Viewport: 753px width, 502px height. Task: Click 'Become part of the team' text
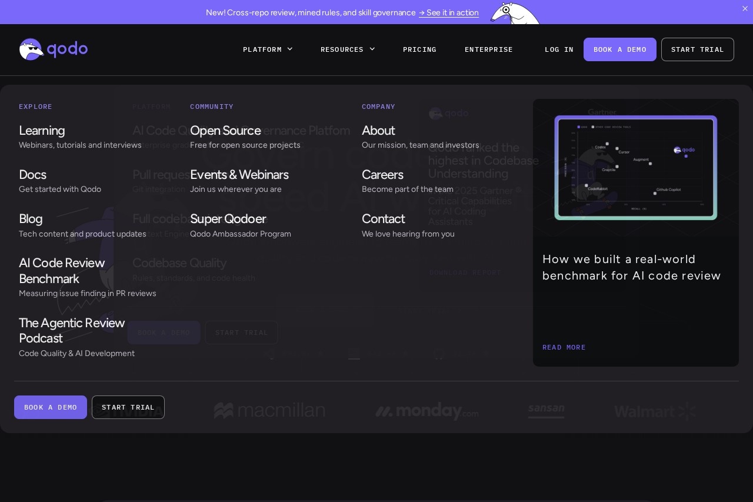tap(408, 189)
